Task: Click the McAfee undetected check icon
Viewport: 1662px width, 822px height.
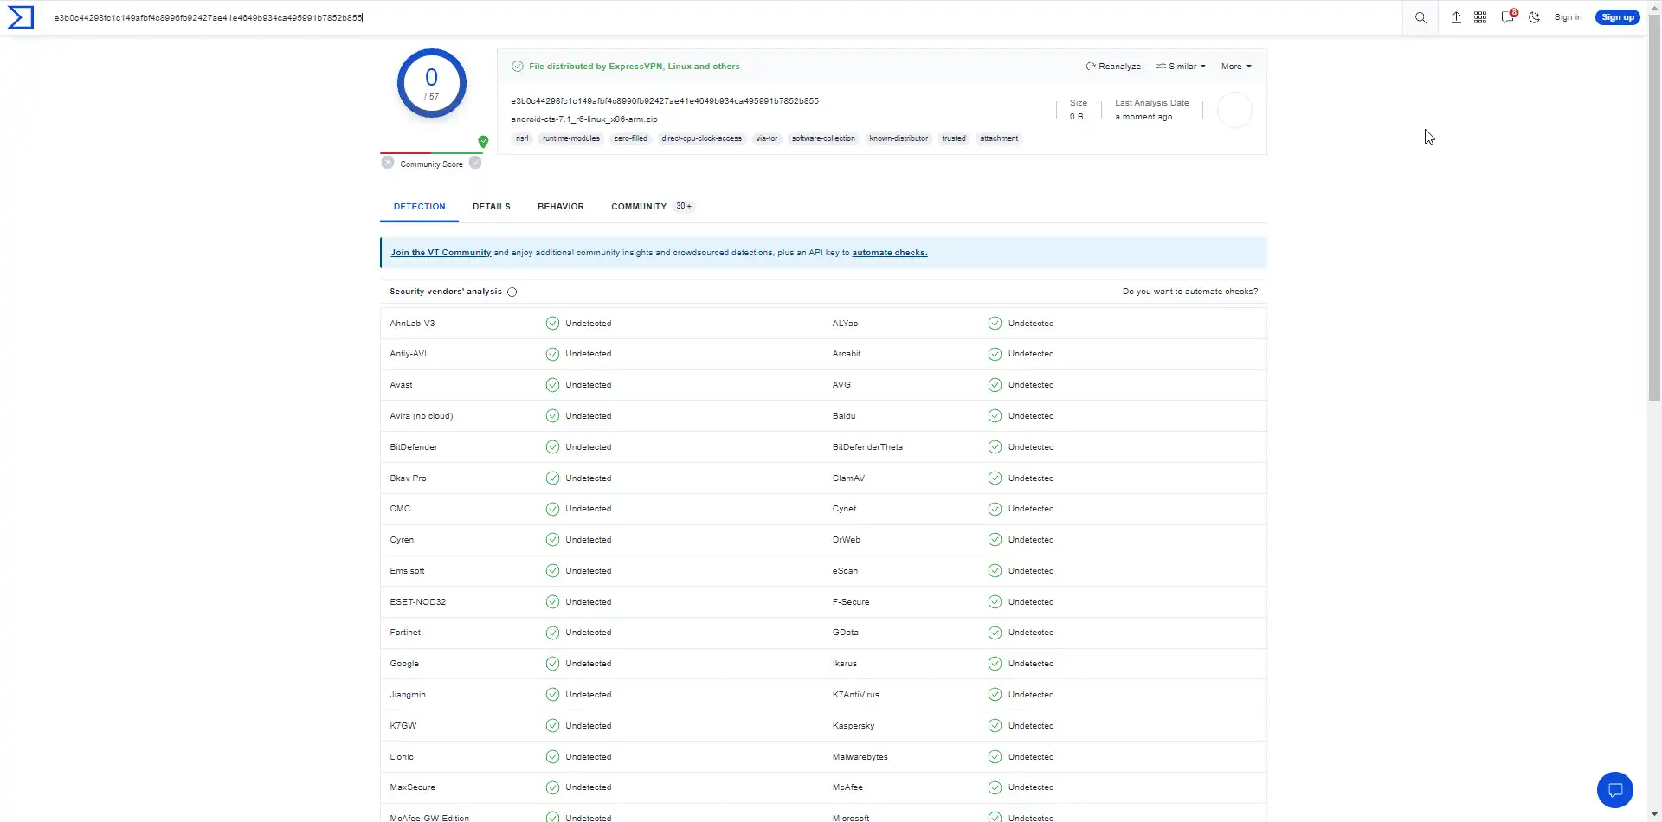Action: [995, 787]
